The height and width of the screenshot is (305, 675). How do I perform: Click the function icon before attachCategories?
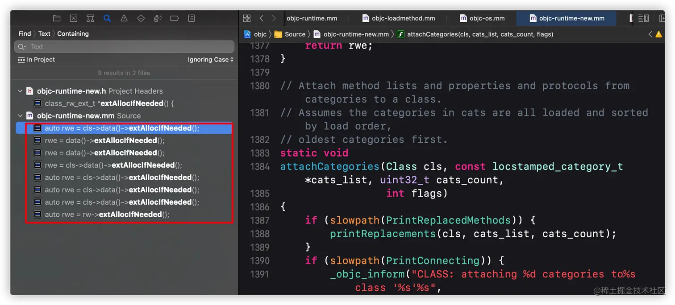pyautogui.click(x=400, y=34)
